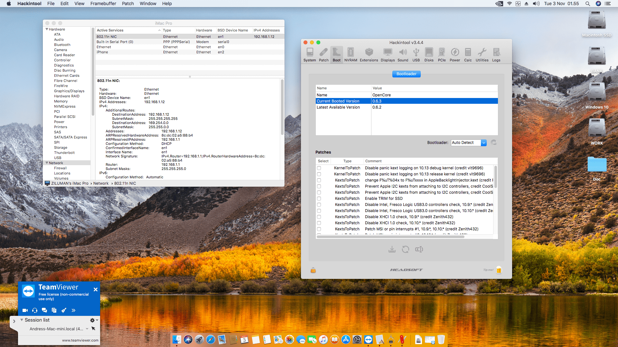This screenshot has width=618, height=347.
Task: Open the Extensions toolbar section
Action: [x=369, y=55]
